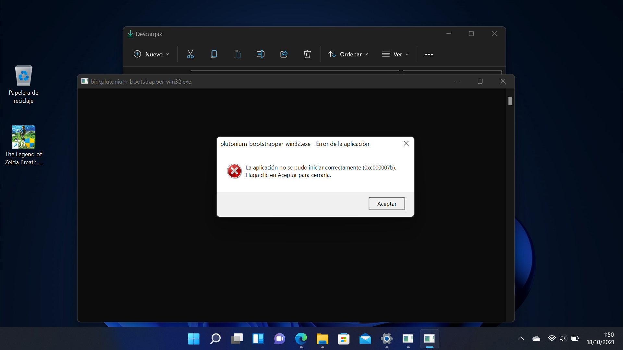The width and height of the screenshot is (623, 350).
Task: Click the Copy icon in Descargas toolbar
Action: tap(214, 54)
